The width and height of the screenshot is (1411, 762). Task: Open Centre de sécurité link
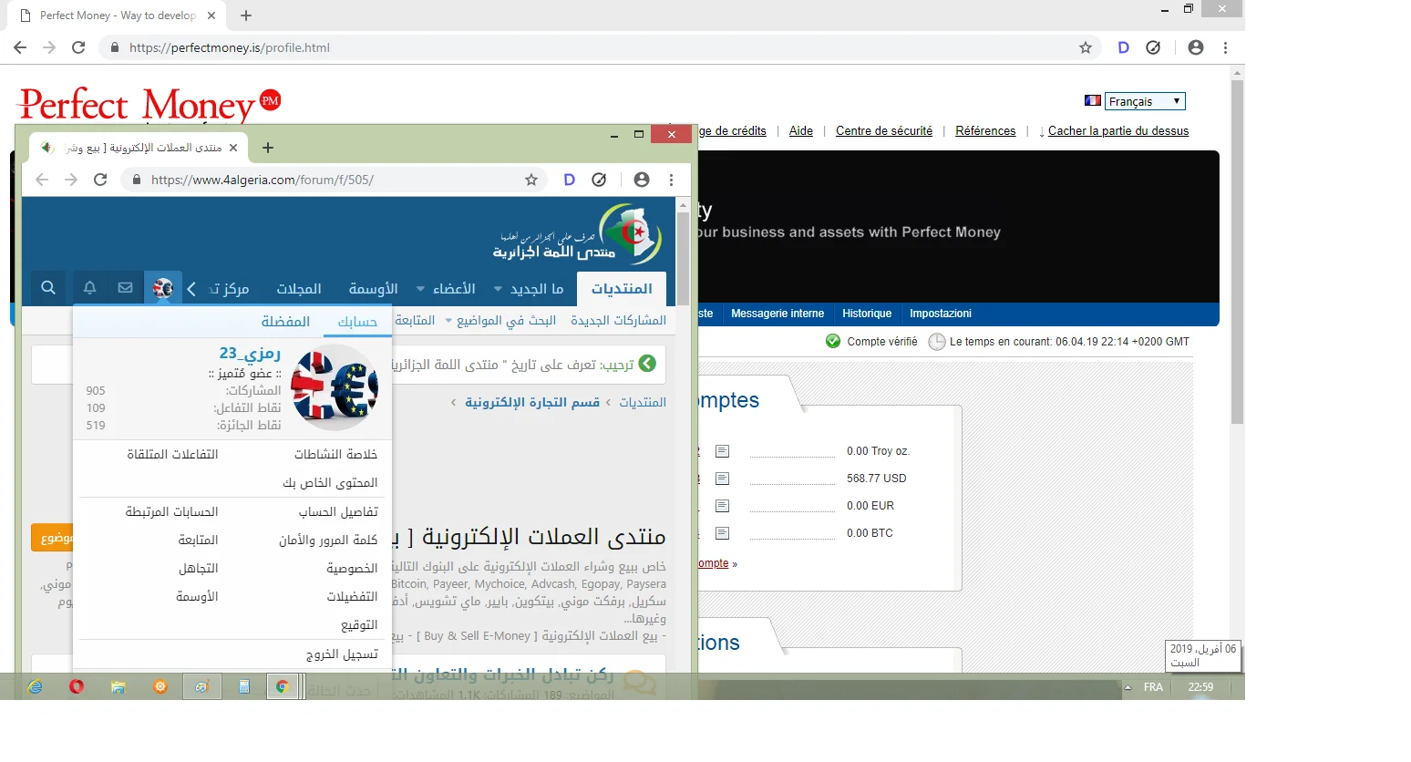(884, 131)
